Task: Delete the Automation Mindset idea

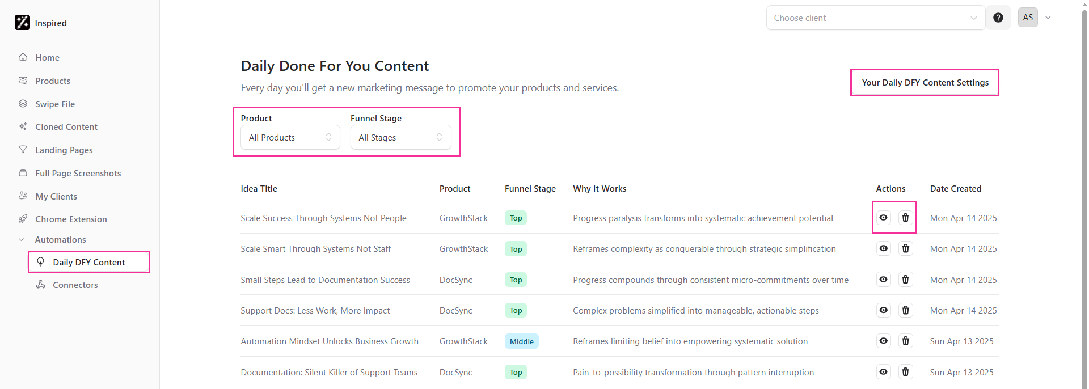Action: click(906, 341)
